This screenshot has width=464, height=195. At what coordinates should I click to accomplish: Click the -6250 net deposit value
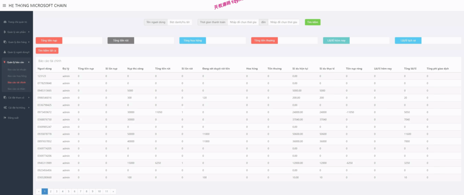point(349,163)
